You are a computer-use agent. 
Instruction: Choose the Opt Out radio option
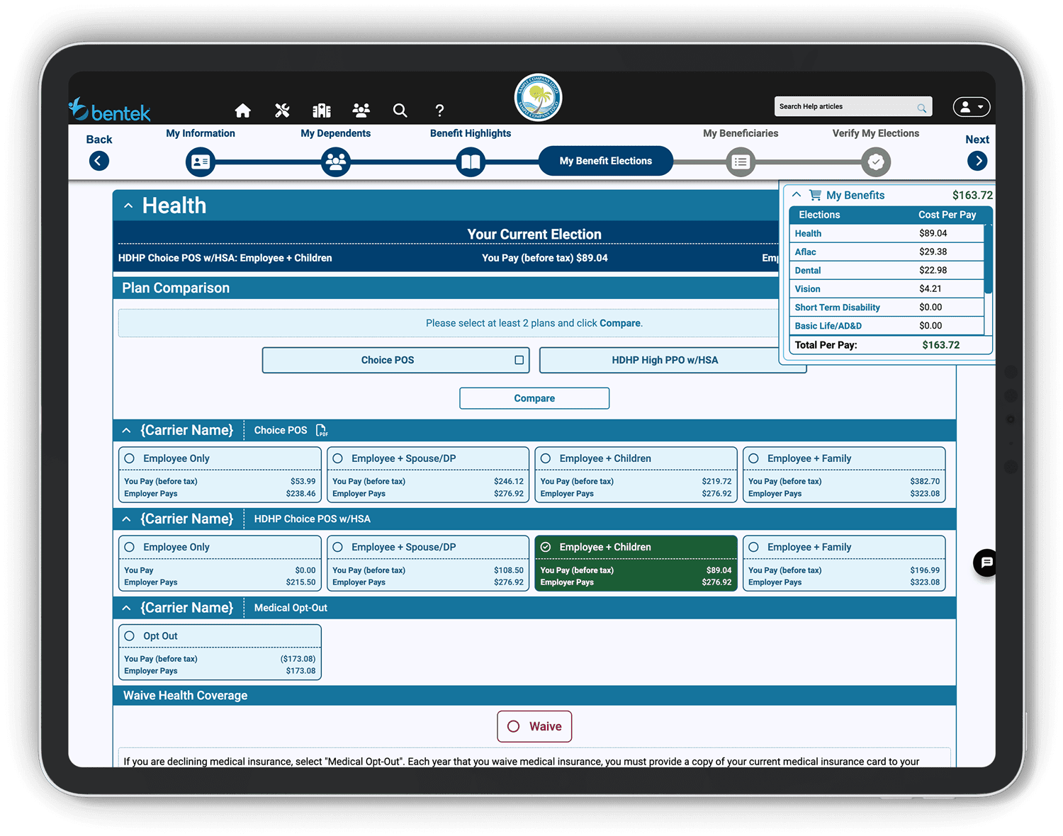130,636
